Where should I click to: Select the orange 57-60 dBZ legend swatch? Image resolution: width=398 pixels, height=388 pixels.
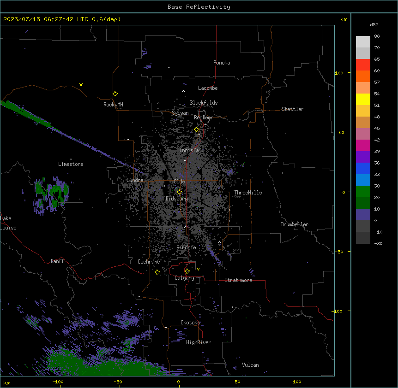[363, 76]
